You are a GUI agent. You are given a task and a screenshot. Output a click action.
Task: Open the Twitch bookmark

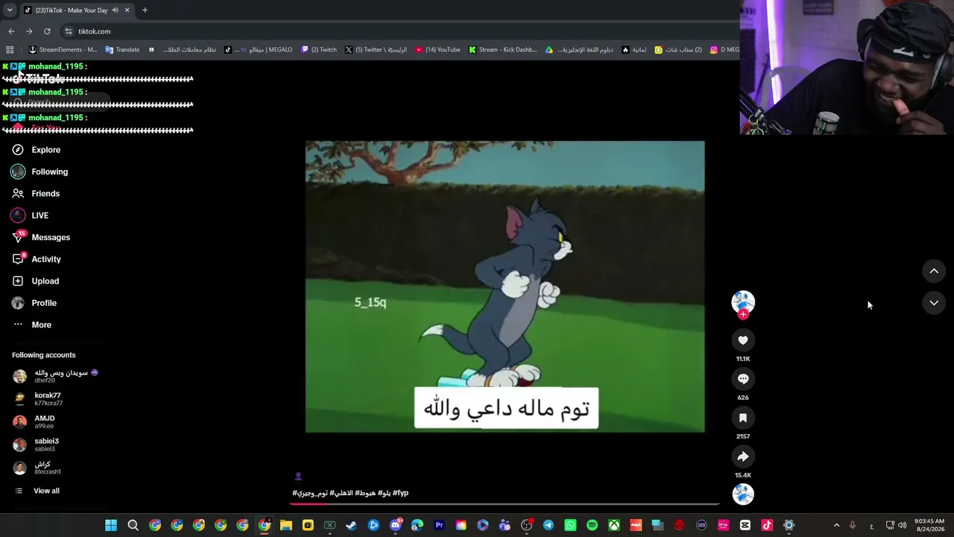click(319, 50)
